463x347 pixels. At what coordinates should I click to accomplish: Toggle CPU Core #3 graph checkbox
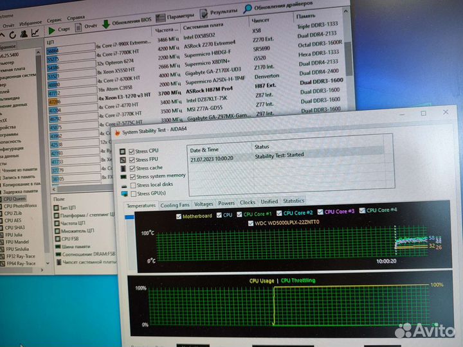320,212
